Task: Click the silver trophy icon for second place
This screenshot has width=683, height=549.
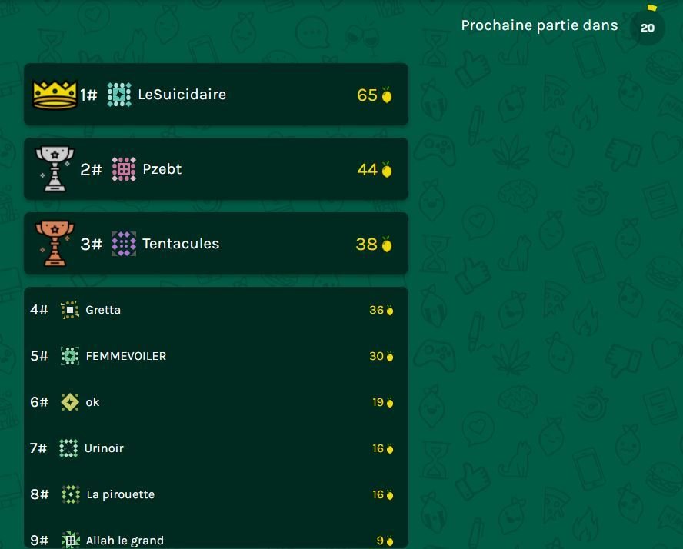Action: coord(55,169)
